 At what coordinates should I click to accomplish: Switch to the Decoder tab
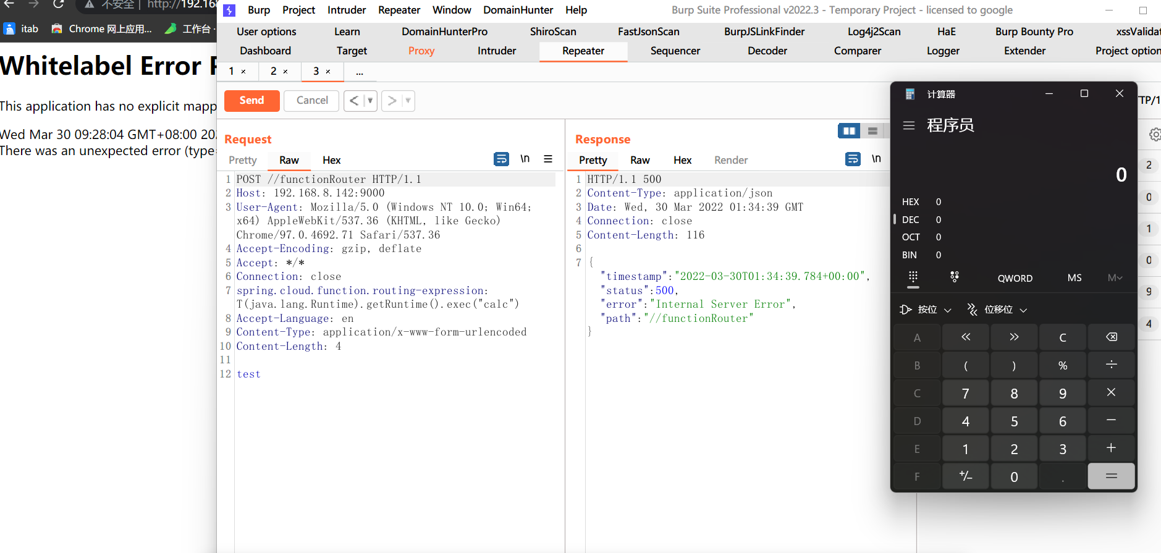(767, 51)
